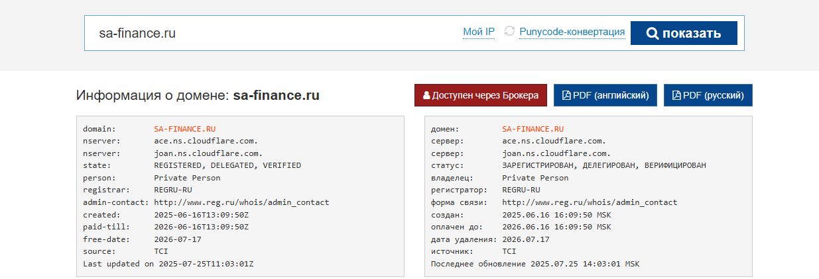Select the created date 2025-06-16T13:09:50Z
This screenshot has width=819, height=279.
pyautogui.click(x=201, y=215)
